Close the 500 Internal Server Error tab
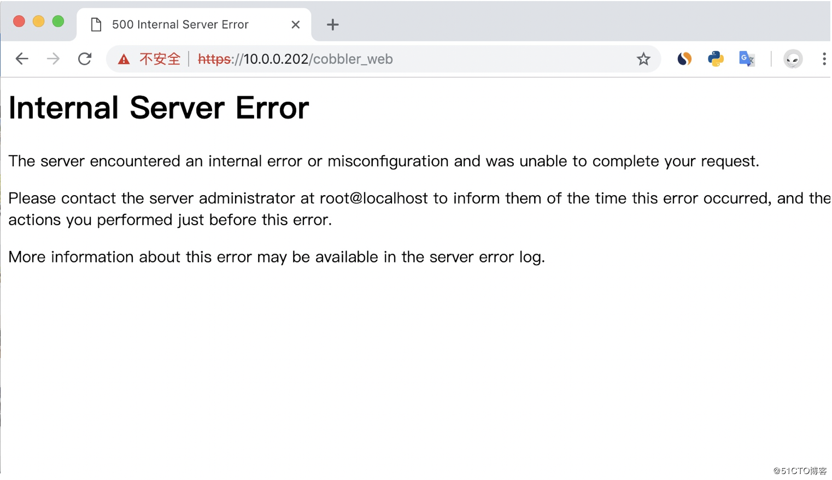 click(x=296, y=25)
